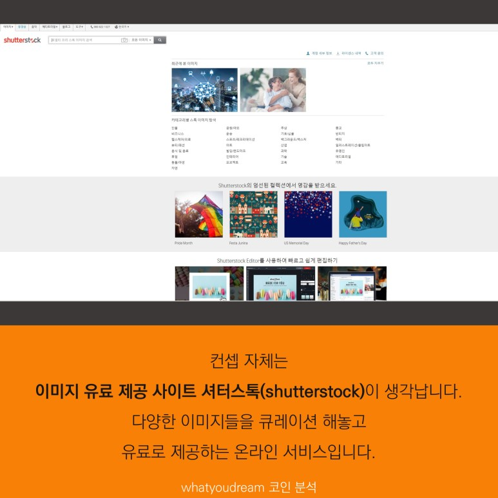Open the 에디토리얼 dropdown tab

click(x=50, y=27)
